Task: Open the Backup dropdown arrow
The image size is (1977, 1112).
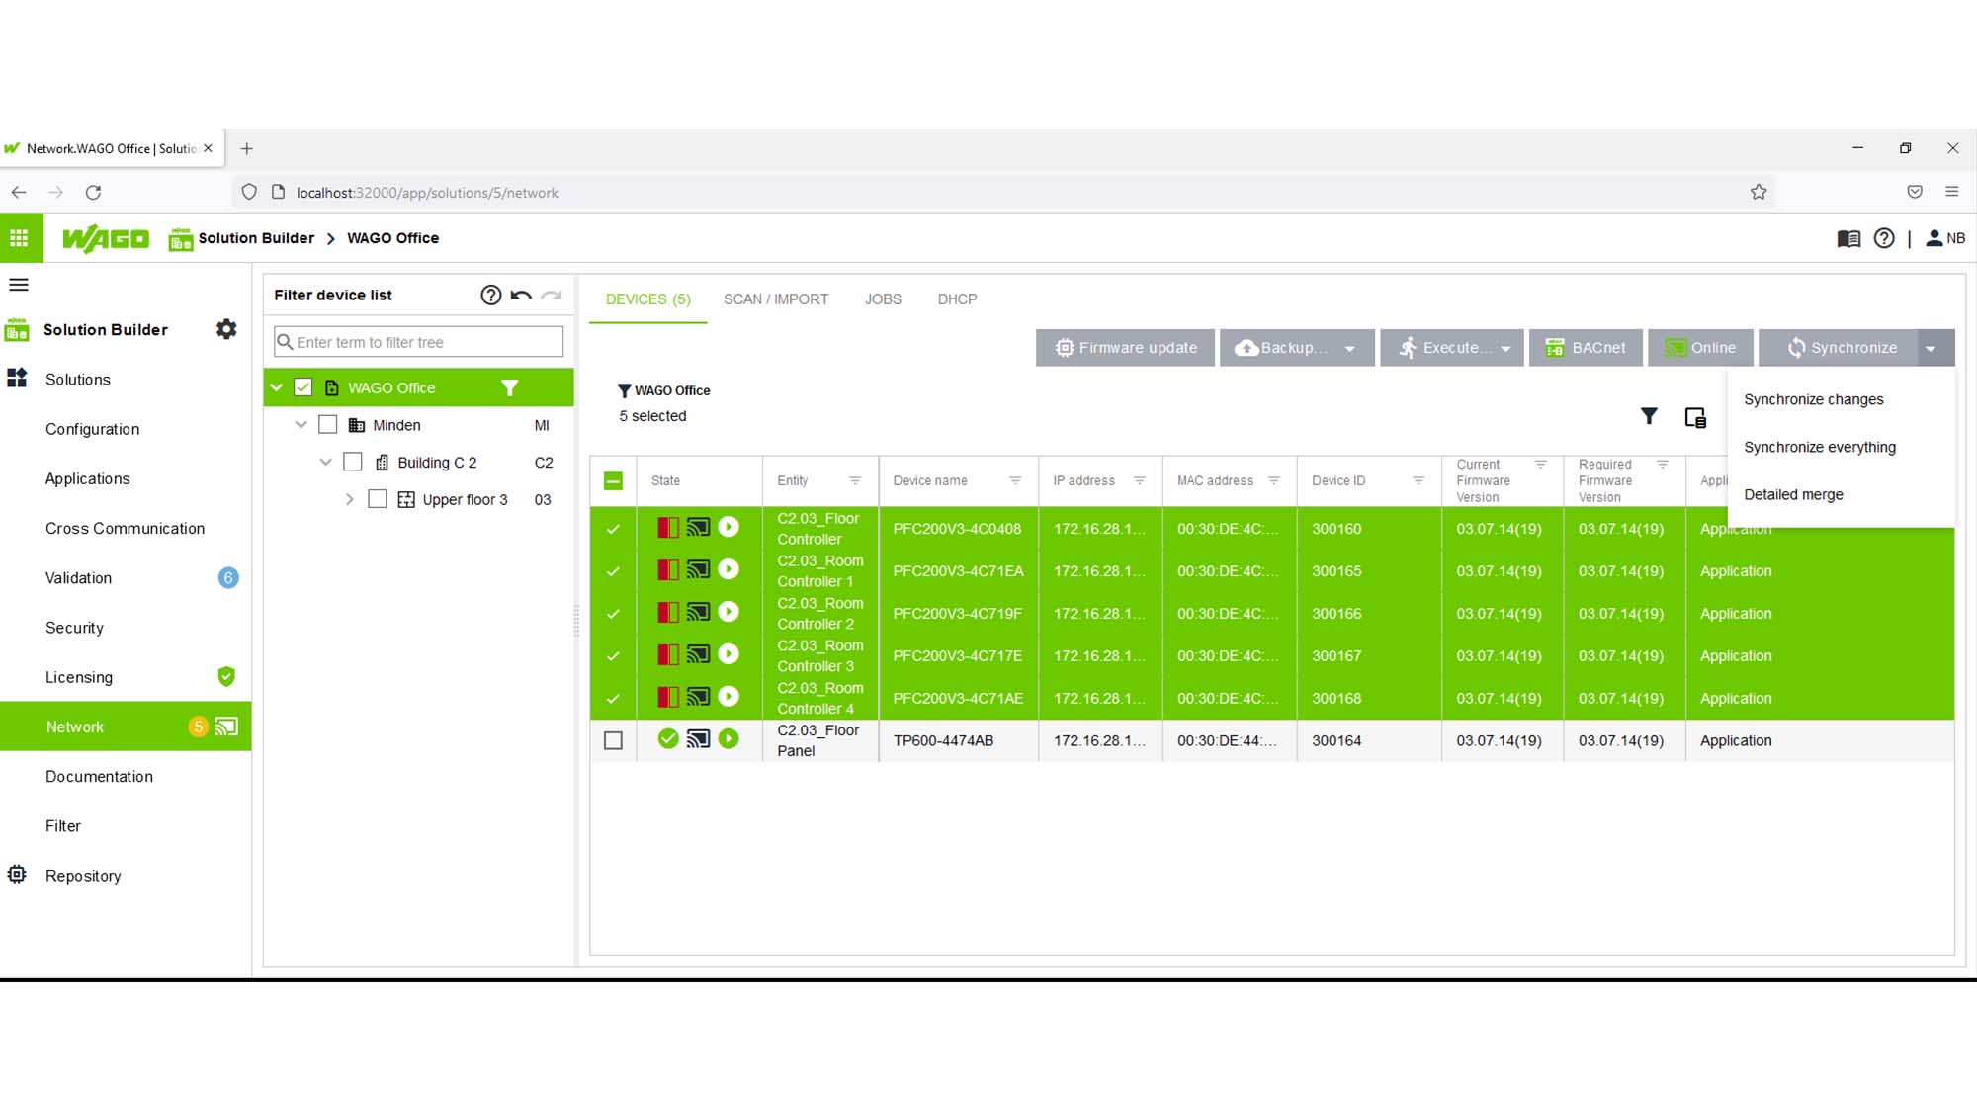Action: [1350, 348]
